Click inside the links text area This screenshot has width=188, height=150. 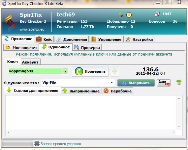[x=91, y=113]
